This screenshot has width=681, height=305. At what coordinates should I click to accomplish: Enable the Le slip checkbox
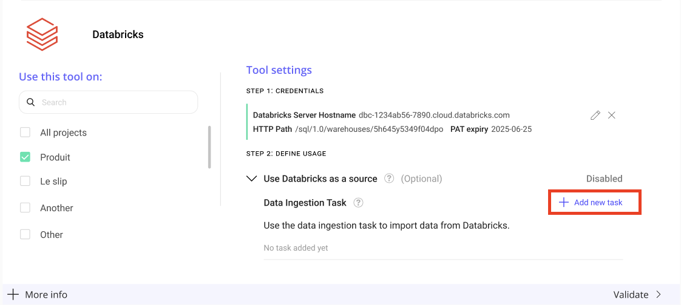(x=25, y=181)
